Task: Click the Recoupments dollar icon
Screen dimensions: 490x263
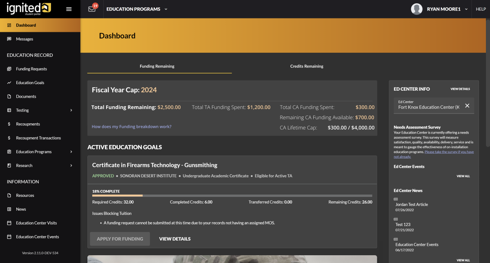Action: pos(9,124)
